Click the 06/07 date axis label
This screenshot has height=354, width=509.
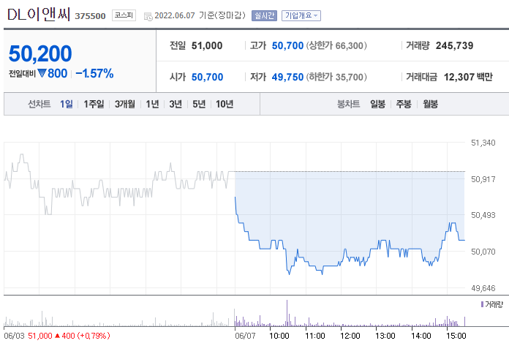[245, 336]
